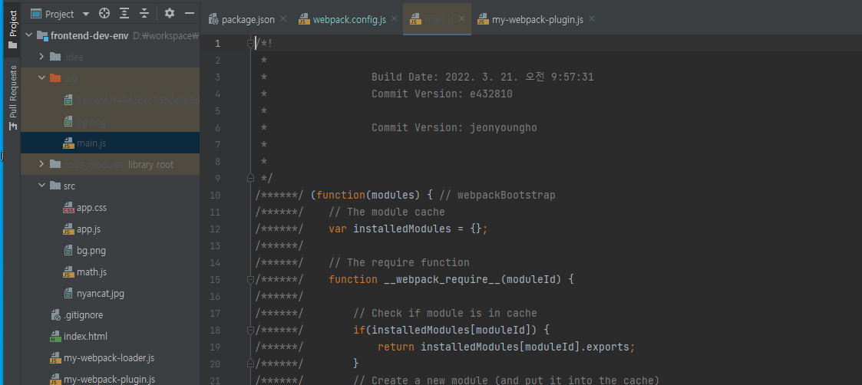The image size is (862, 385).
Task: Open the Project tool window stripe button
Action: point(12,29)
